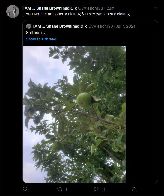Open author display name on the main tweet
The image size is (164, 196).
pyautogui.click(x=50, y=8)
